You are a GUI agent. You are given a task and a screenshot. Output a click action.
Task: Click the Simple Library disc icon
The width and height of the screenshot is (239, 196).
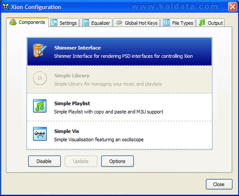(40, 78)
